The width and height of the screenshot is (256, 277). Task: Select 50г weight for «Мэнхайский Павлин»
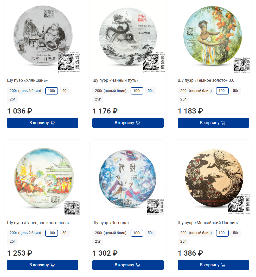[236, 233]
